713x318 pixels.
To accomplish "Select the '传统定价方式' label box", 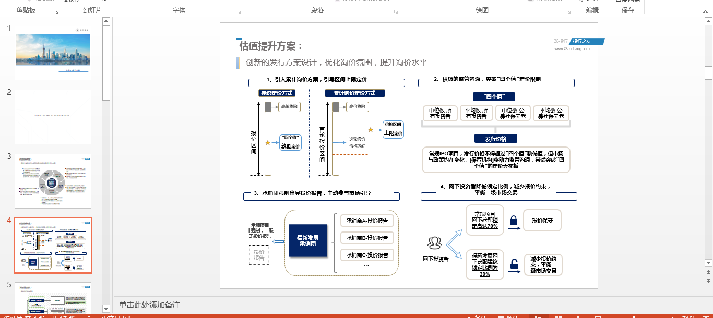I will (x=277, y=93).
